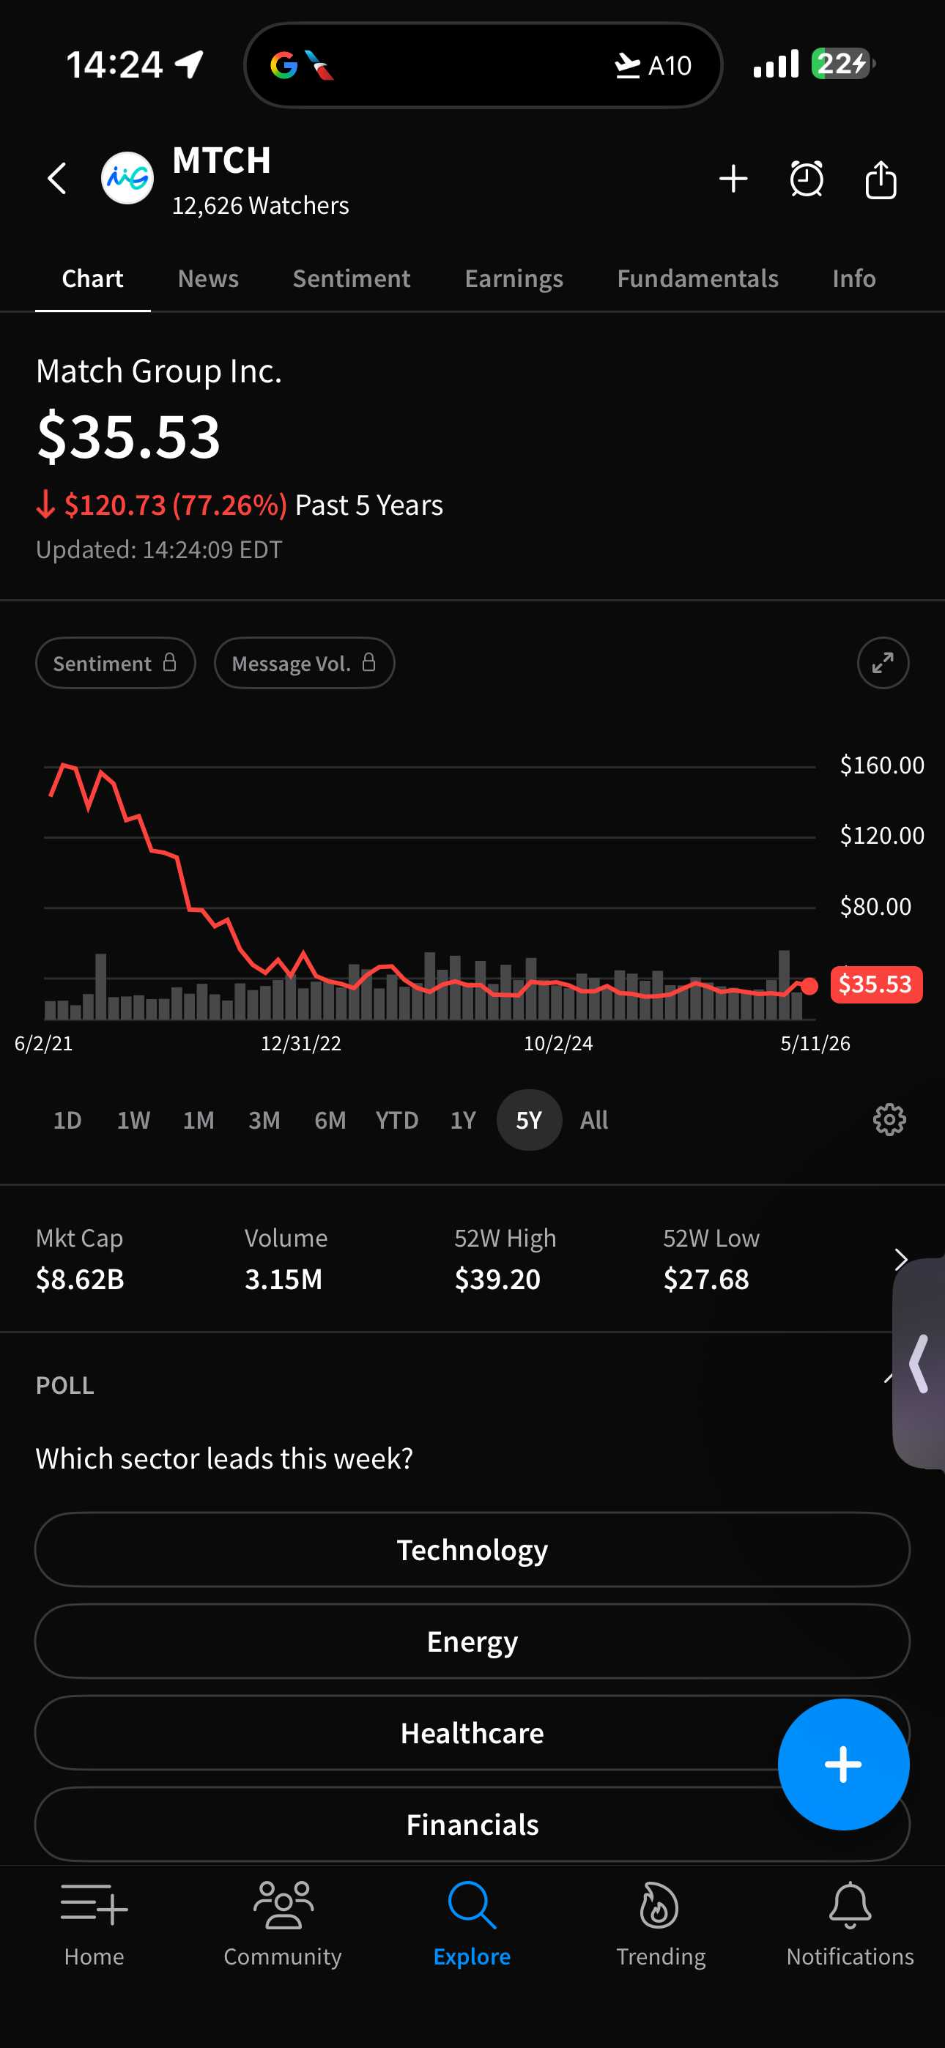Tap the blue compose post button
This screenshot has width=945, height=2048.
(x=843, y=1765)
